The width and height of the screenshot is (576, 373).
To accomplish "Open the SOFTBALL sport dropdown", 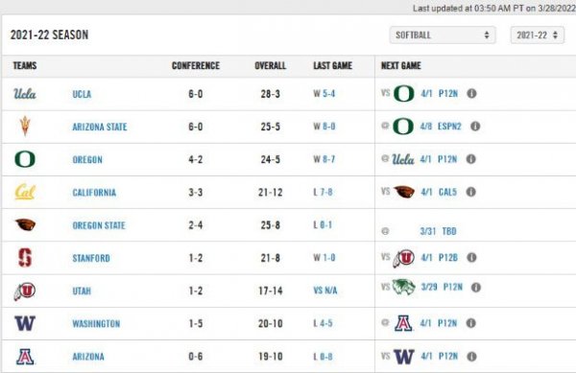I will point(443,35).
